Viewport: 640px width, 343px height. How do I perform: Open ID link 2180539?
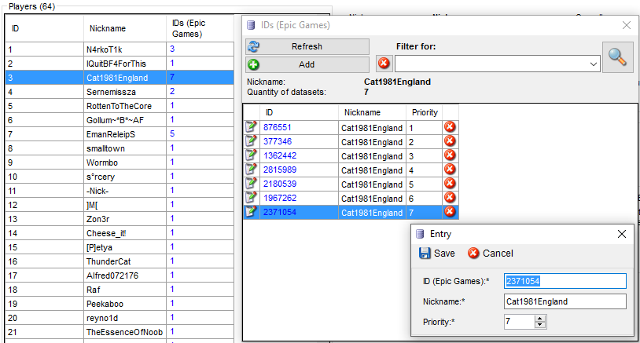click(x=279, y=184)
